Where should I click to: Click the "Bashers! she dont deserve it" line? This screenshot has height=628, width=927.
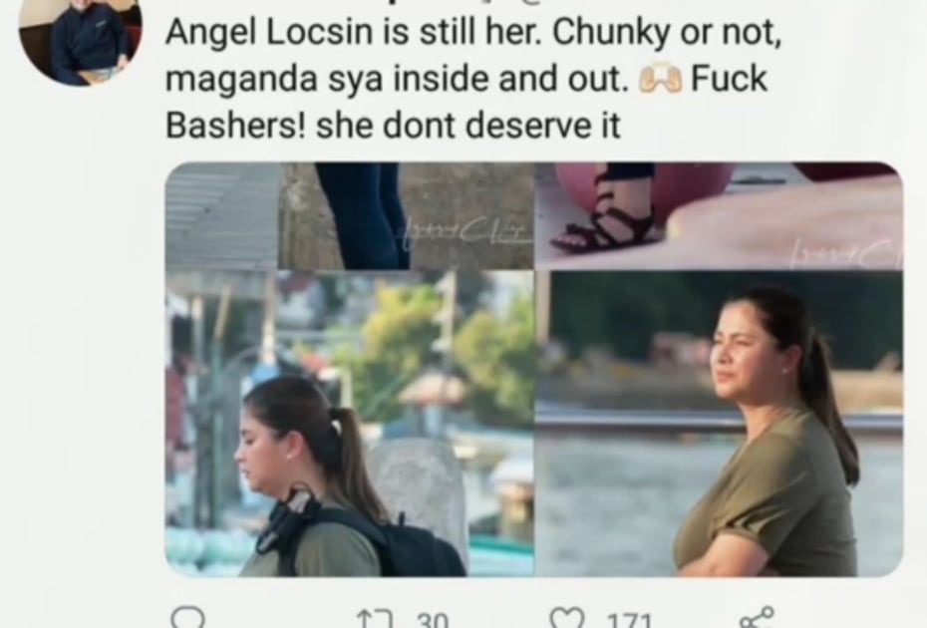393,126
